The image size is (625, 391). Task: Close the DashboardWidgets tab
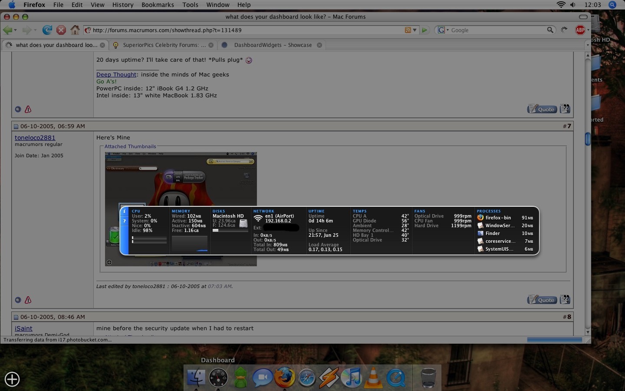coord(319,45)
